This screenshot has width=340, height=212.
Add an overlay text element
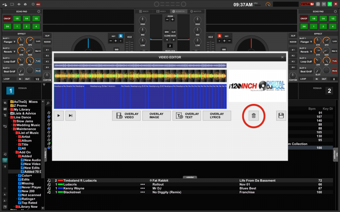187,115
